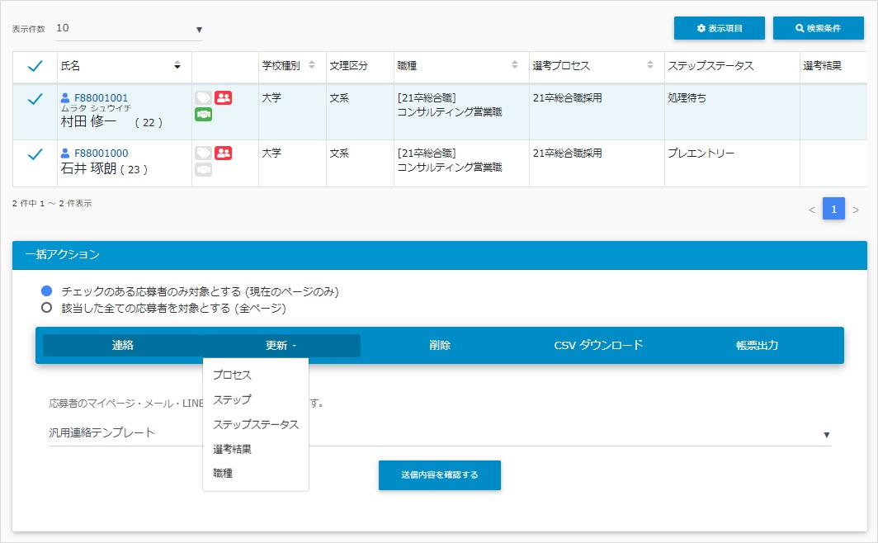Click the green handshake icon for 村田 修一

click(203, 115)
